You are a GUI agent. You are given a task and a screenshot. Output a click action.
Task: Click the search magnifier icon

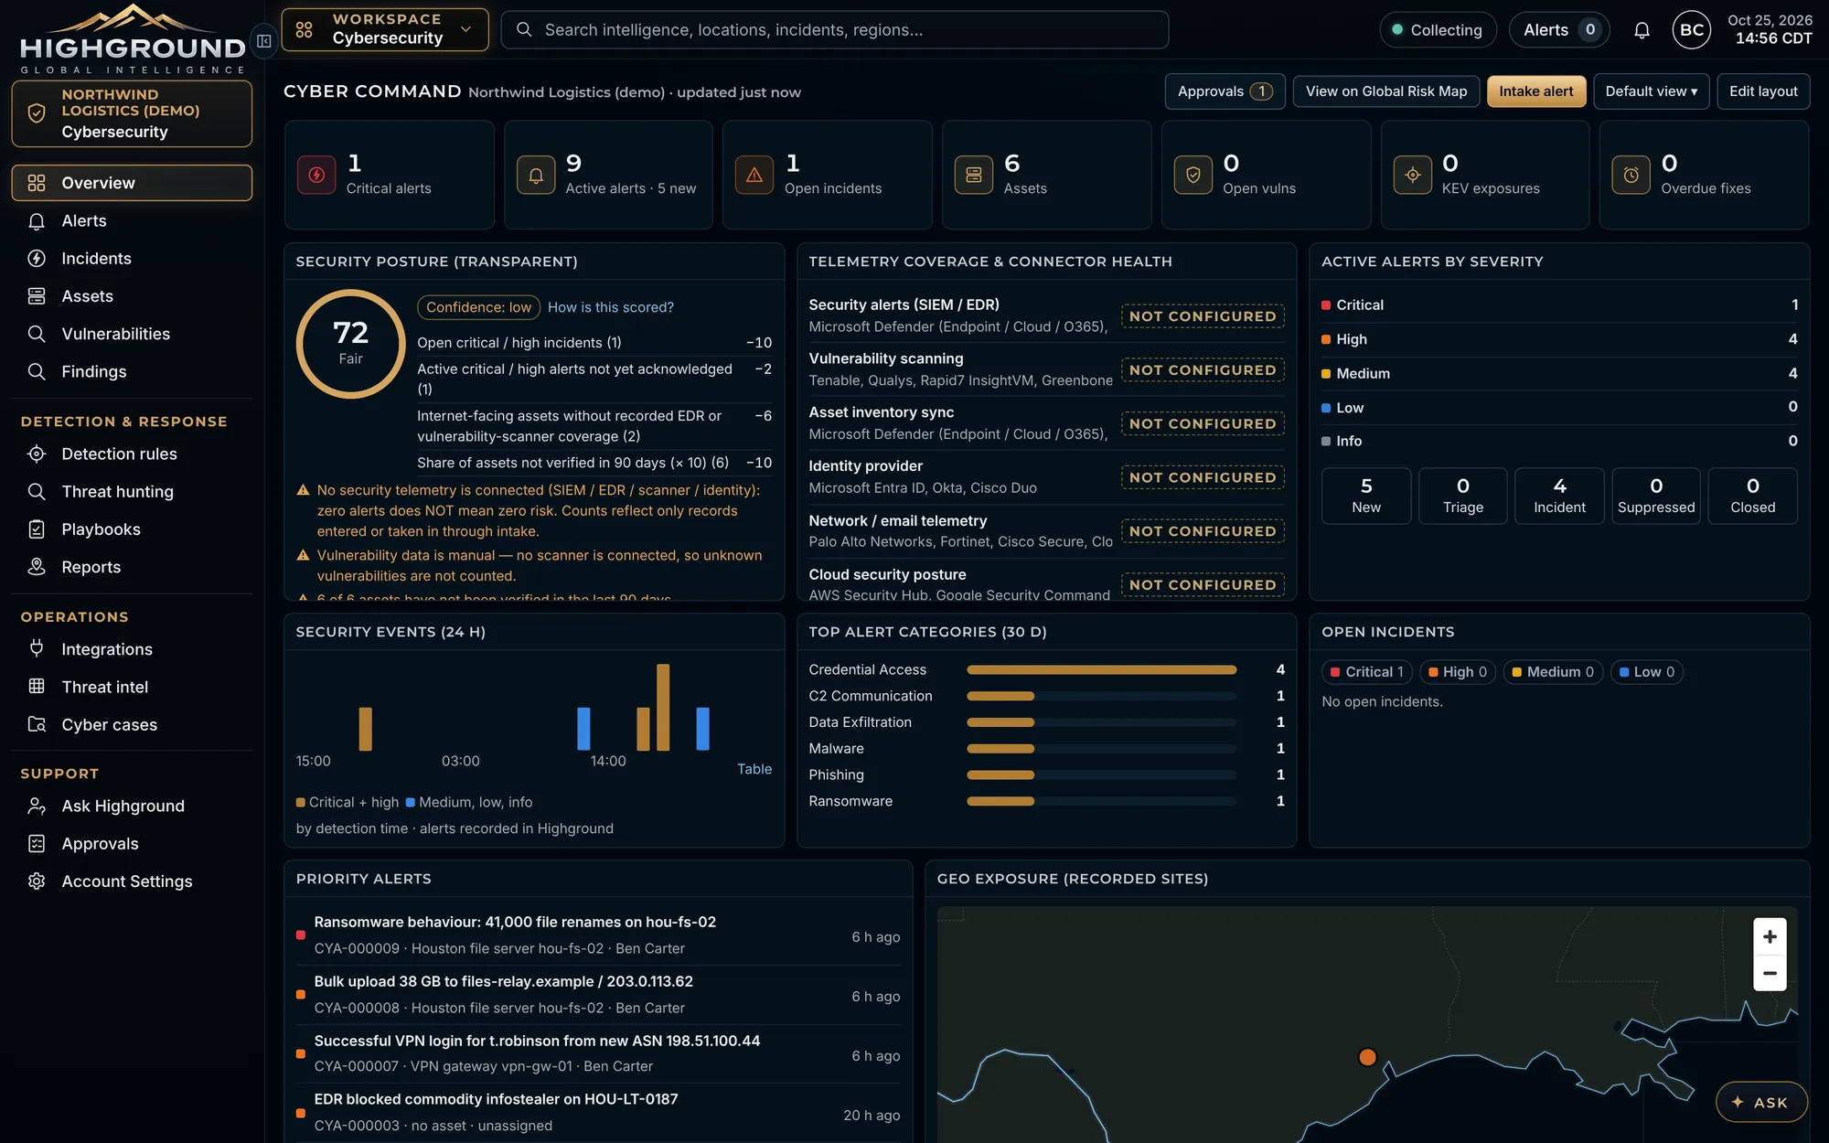point(524,30)
